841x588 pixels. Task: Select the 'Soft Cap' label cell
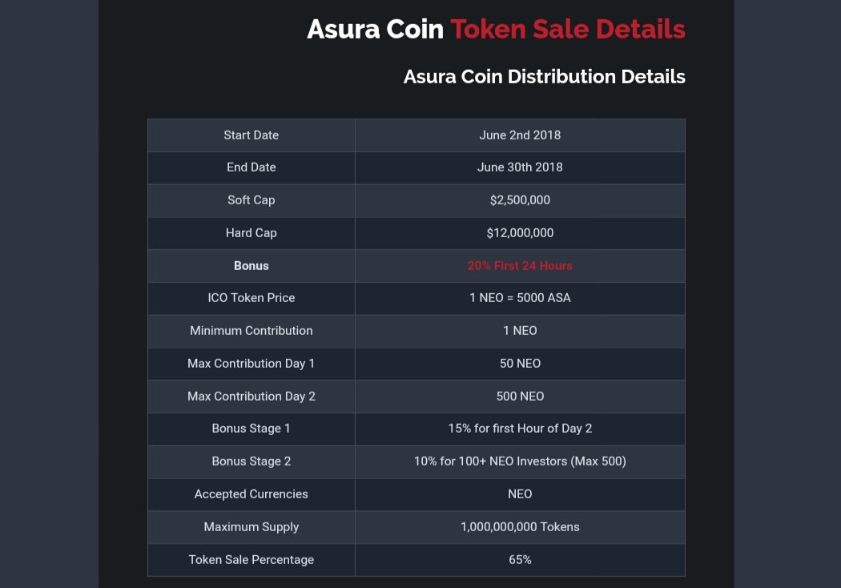(x=251, y=200)
